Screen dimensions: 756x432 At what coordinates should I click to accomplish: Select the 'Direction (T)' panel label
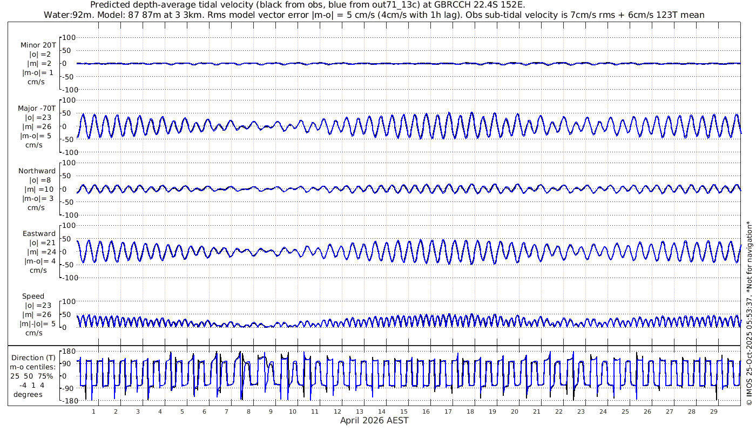(33, 357)
